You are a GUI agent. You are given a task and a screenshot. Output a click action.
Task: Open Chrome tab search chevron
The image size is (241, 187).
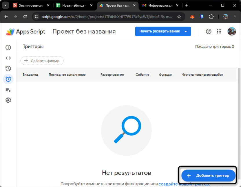[x=5, y=5]
